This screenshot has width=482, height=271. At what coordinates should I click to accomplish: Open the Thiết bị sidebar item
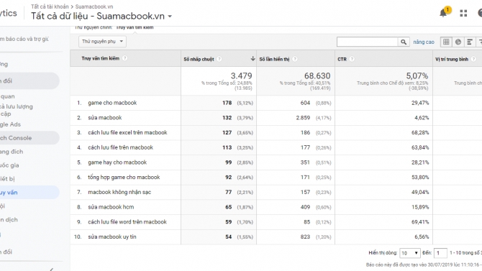pyautogui.click(x=7, y=178)
